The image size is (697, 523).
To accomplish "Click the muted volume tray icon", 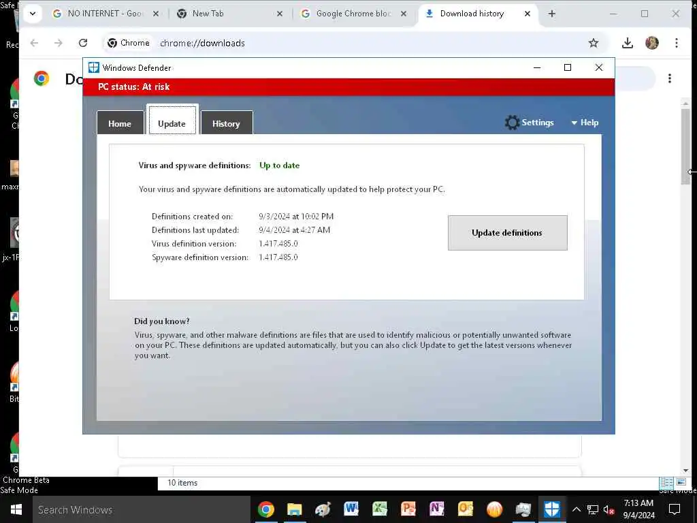I will click(x=609, y=510).
